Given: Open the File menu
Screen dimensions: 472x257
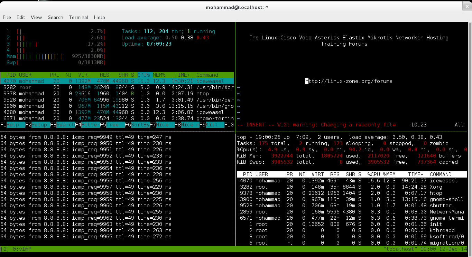Looking at the screenshot, I should coord(7,17).
